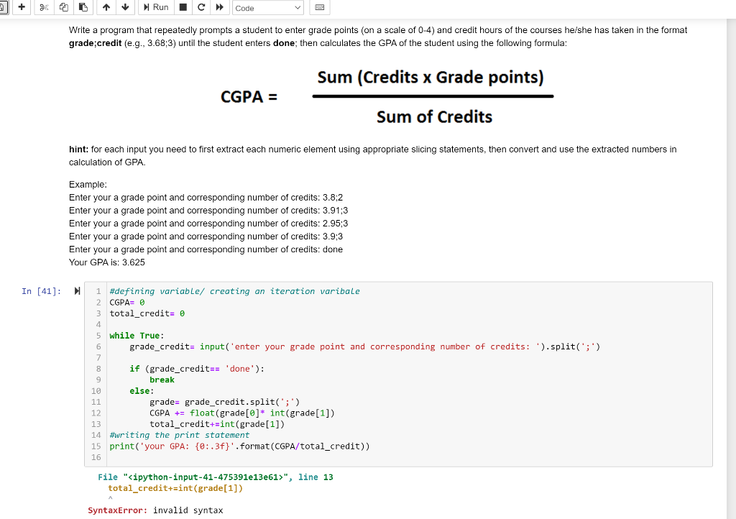
Task: Select the ipython-input error traceback line
Action: coord(213,477)
